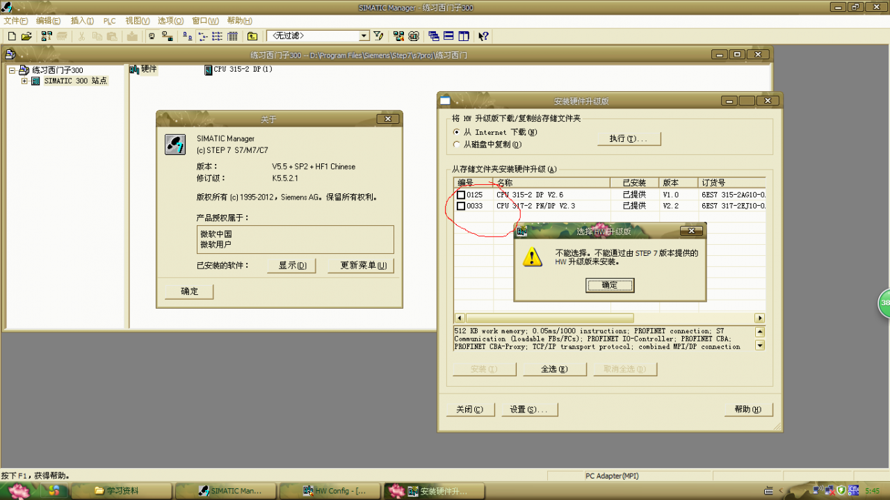
Task: Click the CPU 315-2 DP(1) object icon
Action: (x=209, y=70)
